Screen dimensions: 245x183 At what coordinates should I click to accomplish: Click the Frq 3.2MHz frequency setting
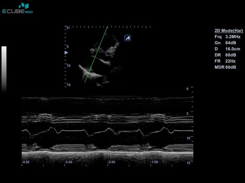pyautogui.click(x=227, y=37)
